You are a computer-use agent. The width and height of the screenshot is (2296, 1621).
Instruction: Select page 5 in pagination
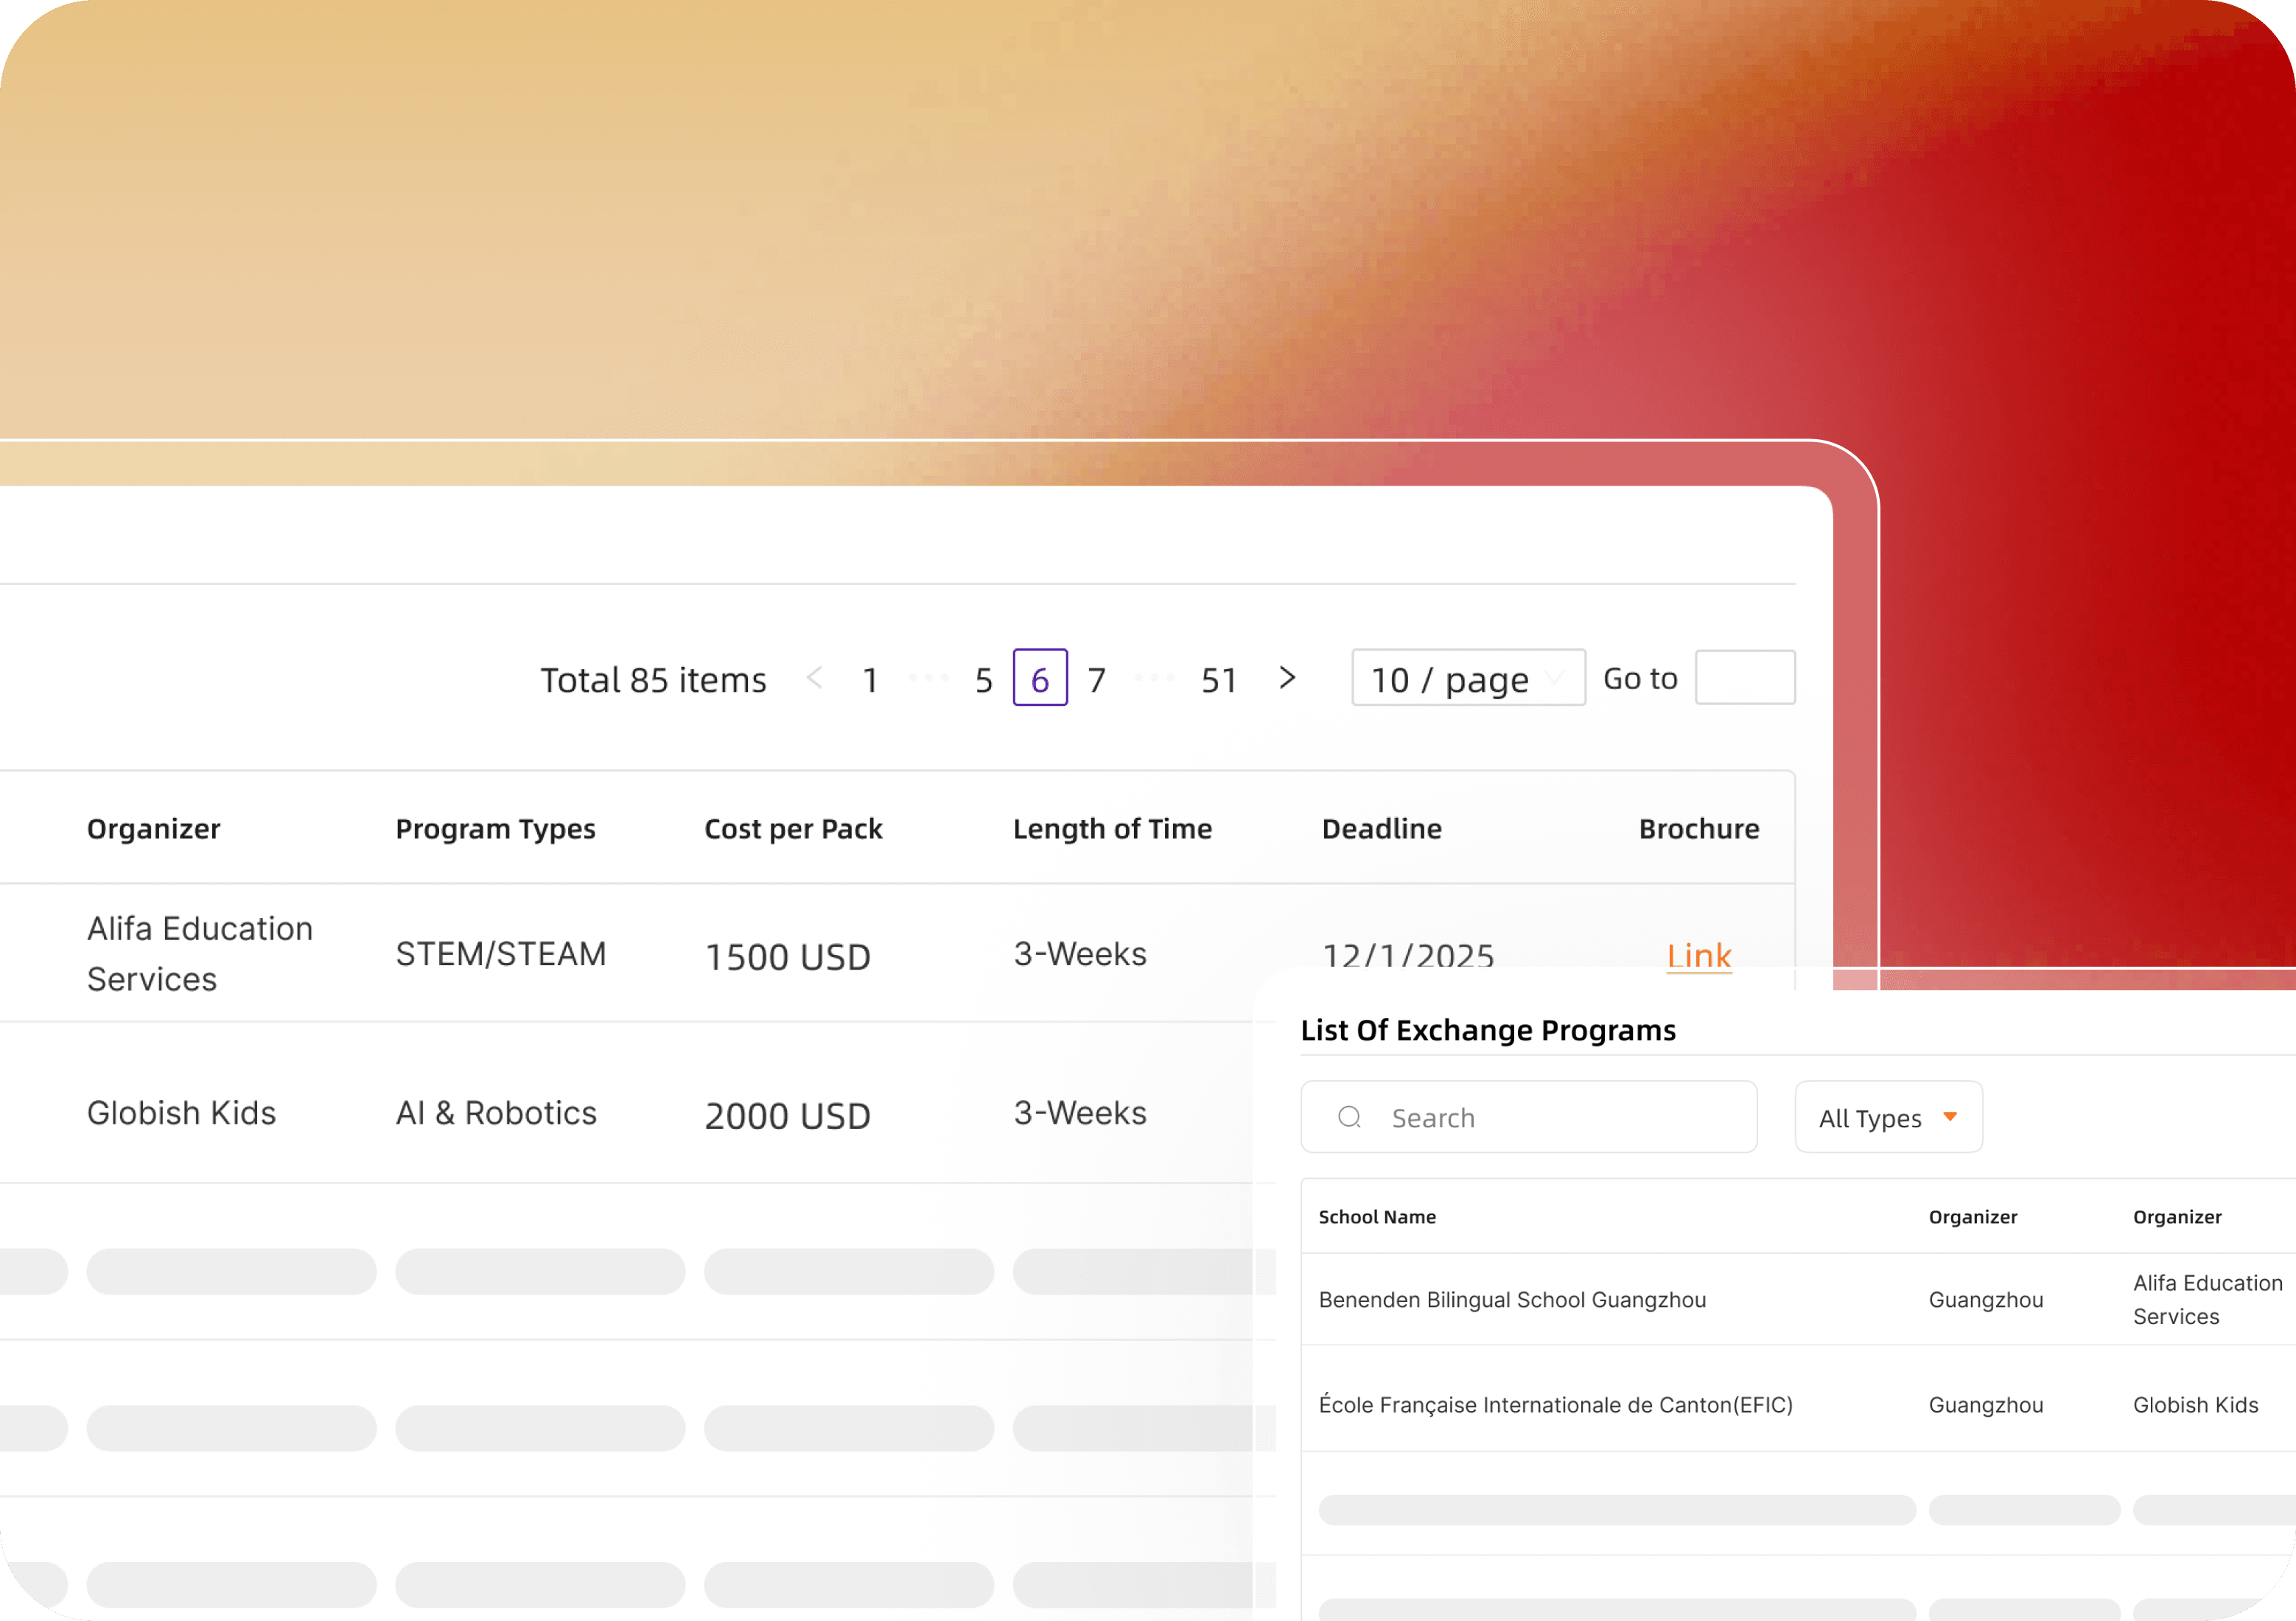(984, 680)
